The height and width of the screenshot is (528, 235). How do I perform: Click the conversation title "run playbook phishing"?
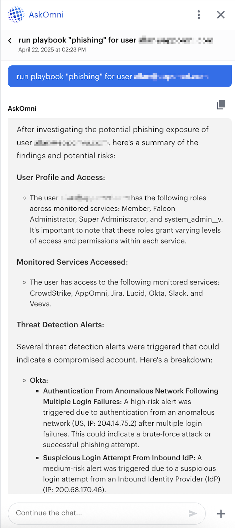[77, 40]
